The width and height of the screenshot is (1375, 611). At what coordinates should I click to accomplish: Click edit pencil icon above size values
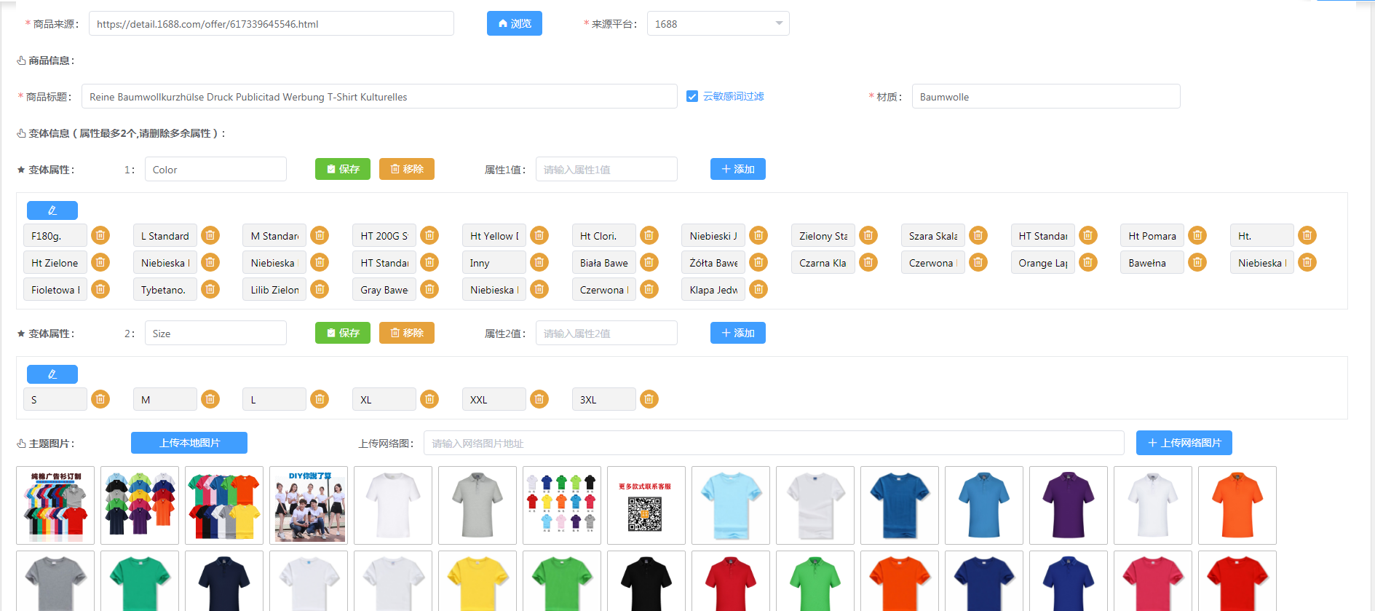[x=52, y=374]
